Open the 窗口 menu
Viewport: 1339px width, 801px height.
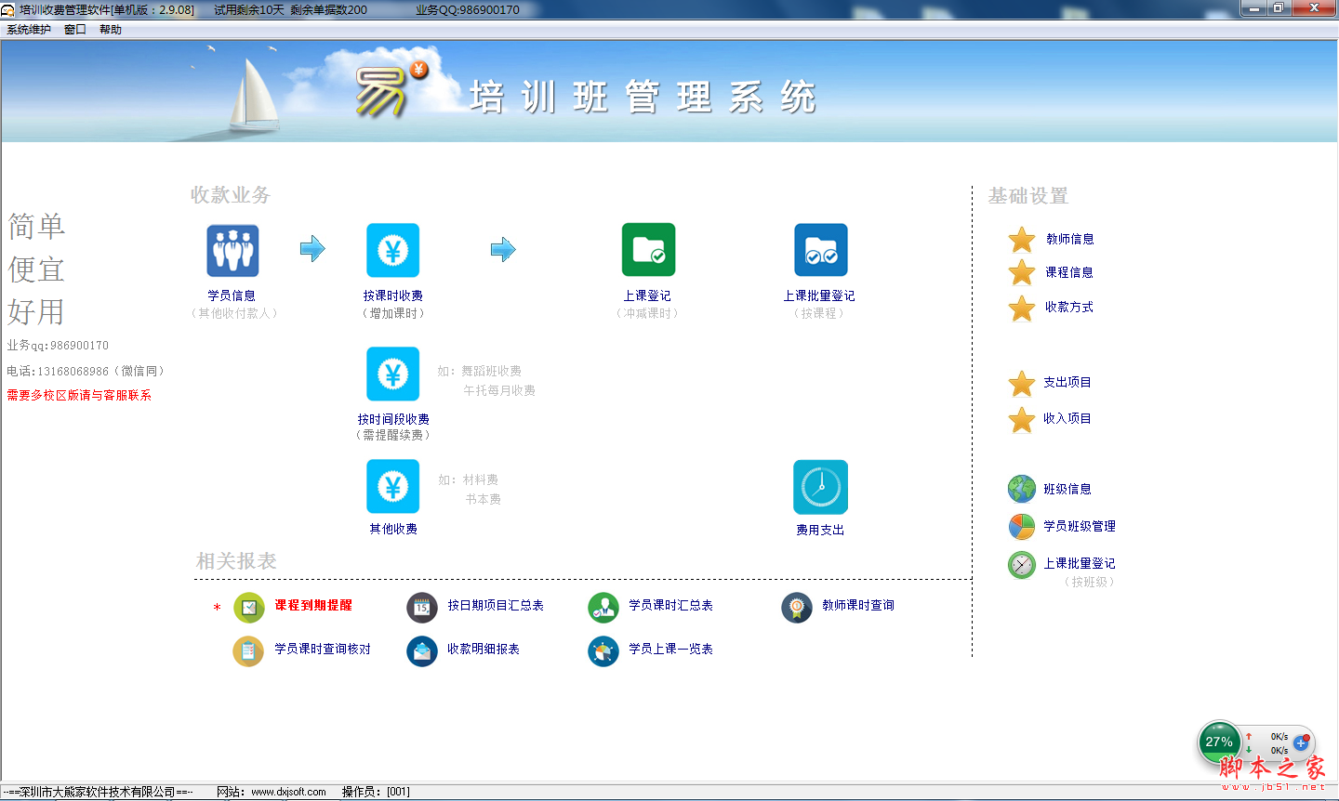tap(75, 30)
